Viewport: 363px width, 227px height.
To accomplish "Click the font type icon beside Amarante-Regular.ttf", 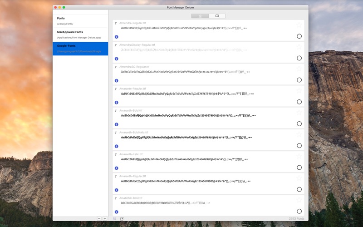I will point(116,89).
